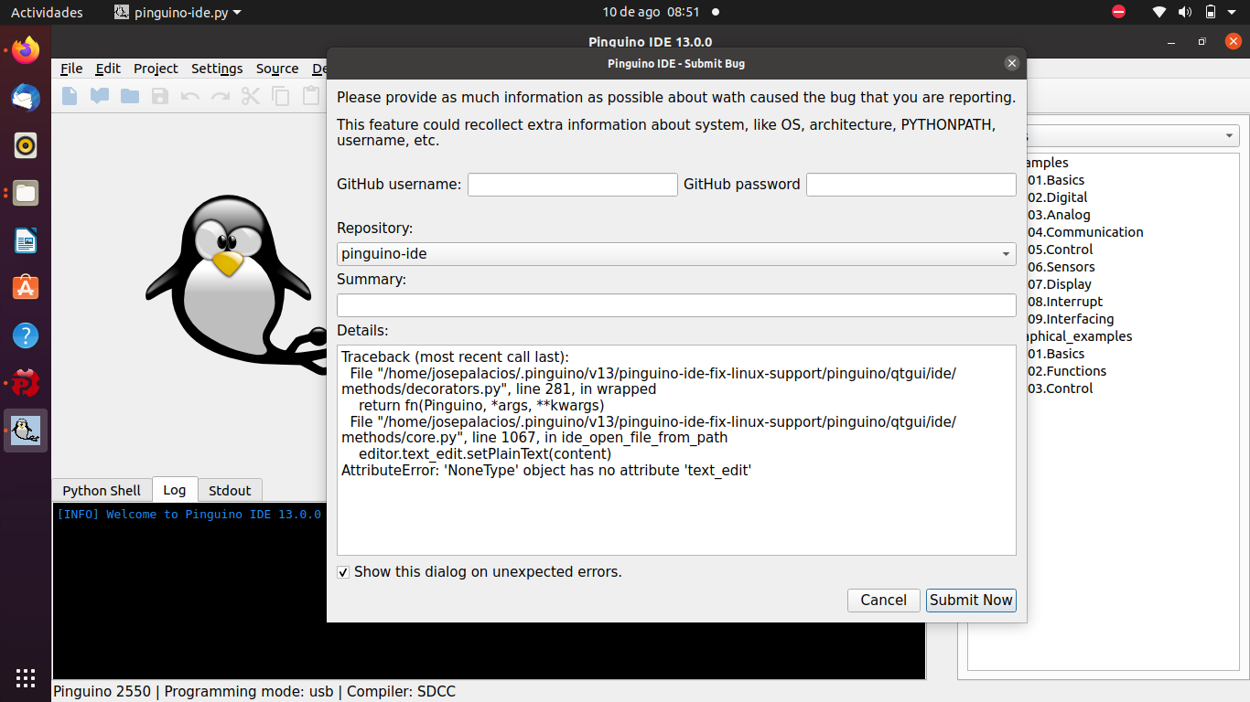Image resolution: width=1250 pixels, height=702 pixels.
Task: Click the Copy toolbar icon
Action: pos(281,95)
